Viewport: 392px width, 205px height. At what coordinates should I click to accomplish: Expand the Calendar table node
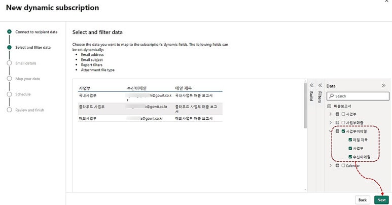click(331, 165)
